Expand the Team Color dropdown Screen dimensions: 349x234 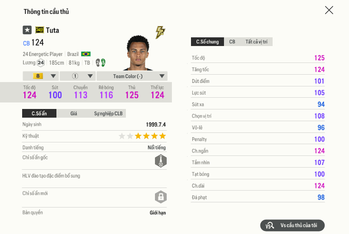(132, 76)
